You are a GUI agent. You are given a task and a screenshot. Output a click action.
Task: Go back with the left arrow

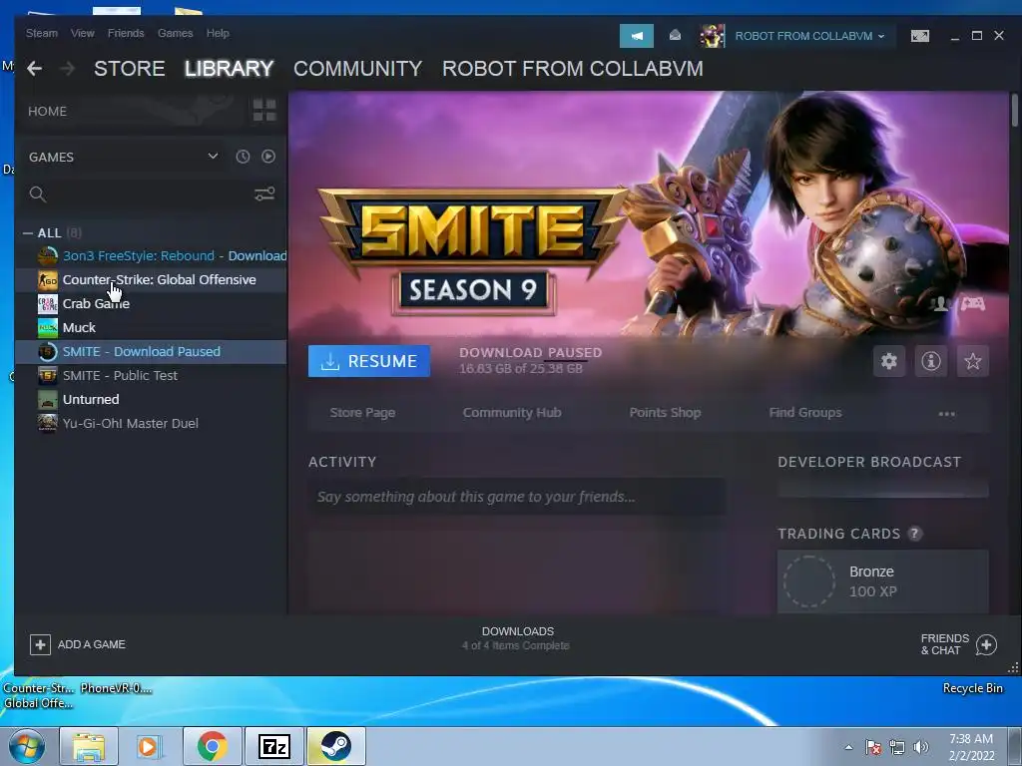[35, 68]
